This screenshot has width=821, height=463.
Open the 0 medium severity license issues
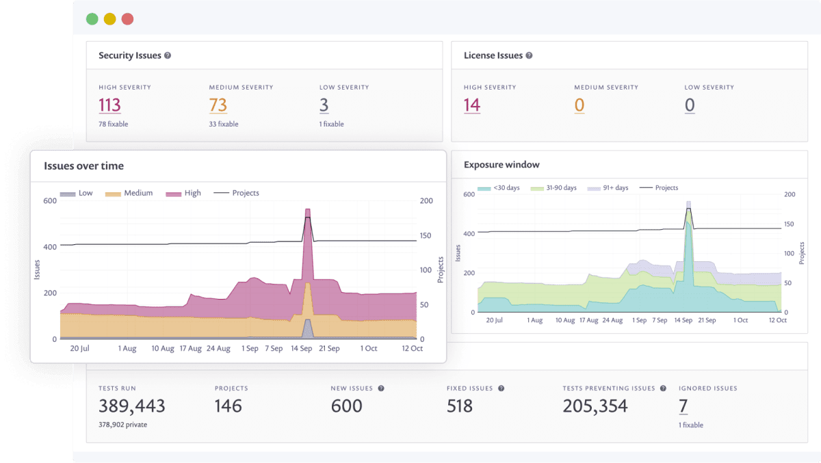click(579, 105)
